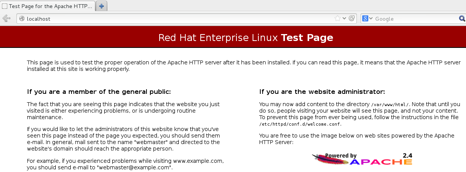
Task: Click the /var/www/html/ directory path text
Action: [x=391, y=104]
